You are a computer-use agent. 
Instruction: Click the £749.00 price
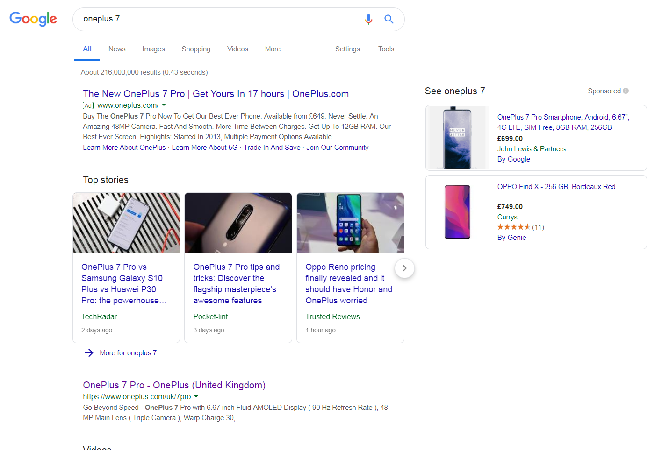click(x=510, y=207)
